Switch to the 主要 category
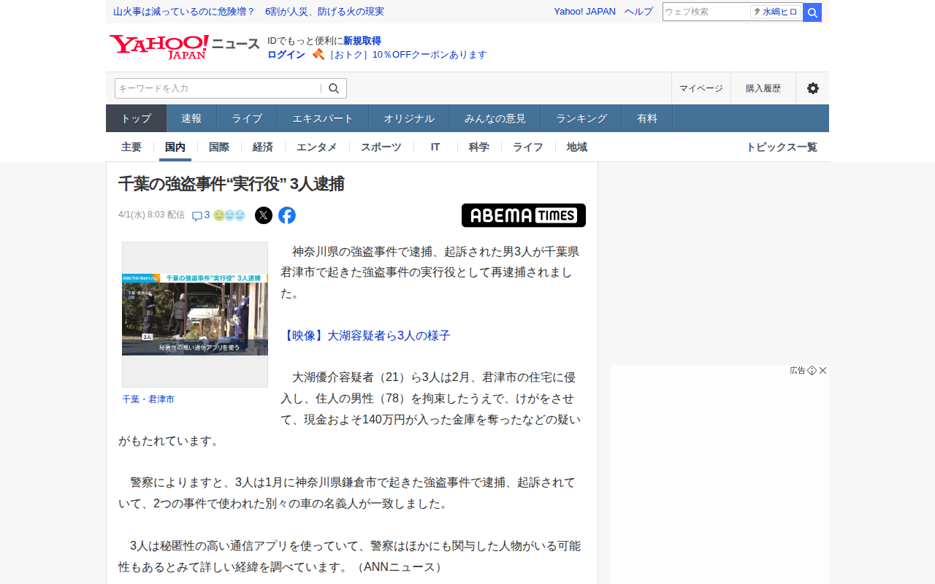 pos(131,147)
